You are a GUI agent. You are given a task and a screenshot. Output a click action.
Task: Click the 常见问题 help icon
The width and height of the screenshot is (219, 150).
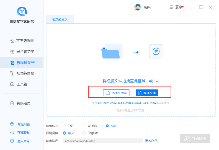pos(12,124)
